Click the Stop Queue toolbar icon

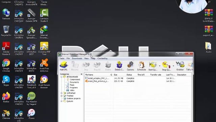tap(166, 66)
